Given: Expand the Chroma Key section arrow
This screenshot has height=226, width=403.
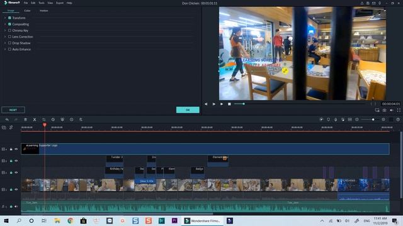Looking at the screenshot, I should point(5,31).
